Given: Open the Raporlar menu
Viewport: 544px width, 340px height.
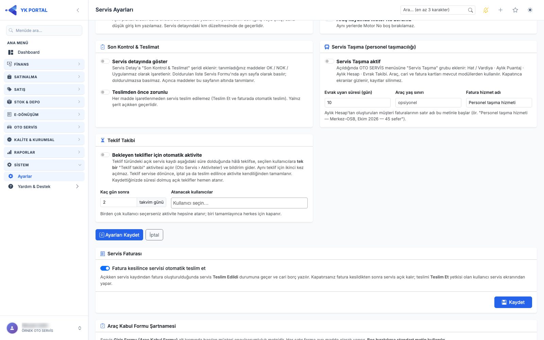Looking at the screenshot, I should [44, 152].
